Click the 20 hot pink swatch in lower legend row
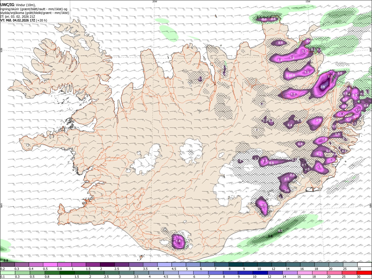 point(335,273)
